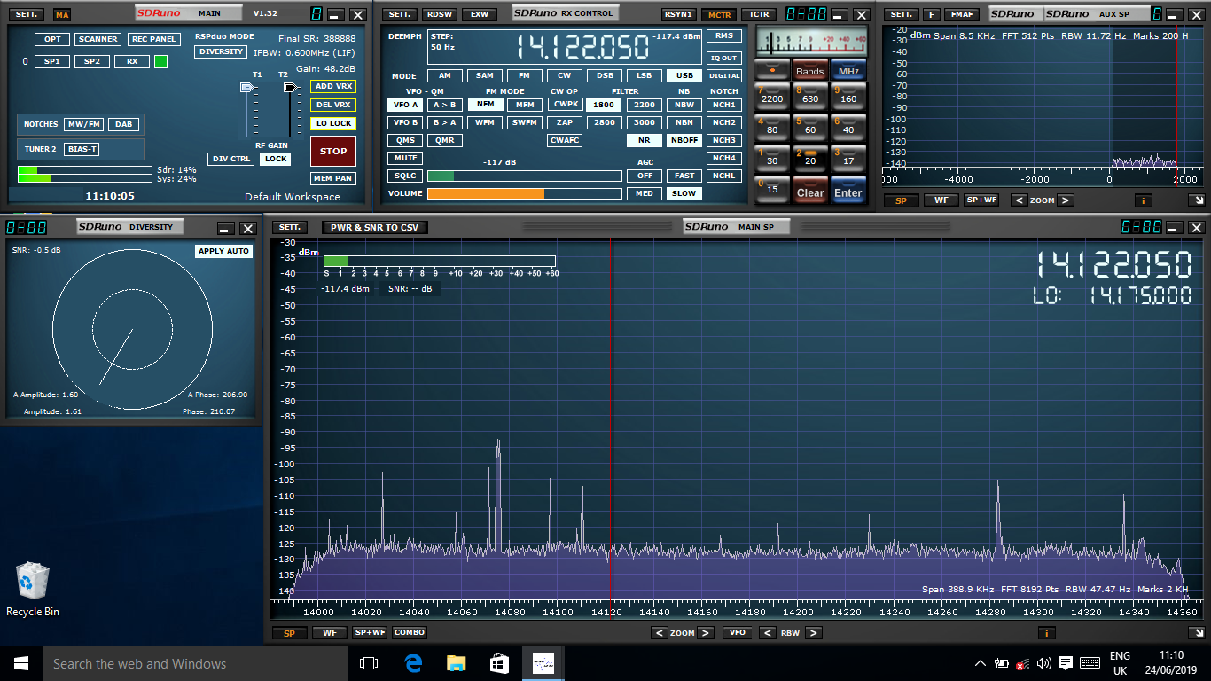This screenshot has height=681, width=1211.
Task: Click ADD VRX button
Action: tap(333, 86)
